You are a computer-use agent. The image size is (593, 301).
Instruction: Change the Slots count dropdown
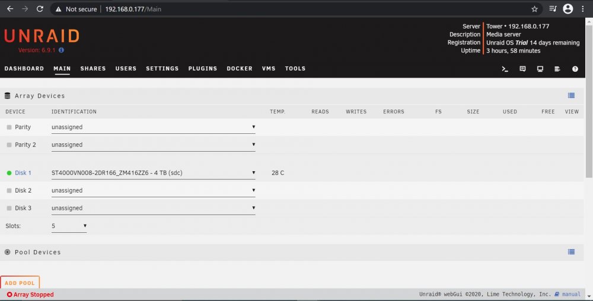click(x=69, y=226)
